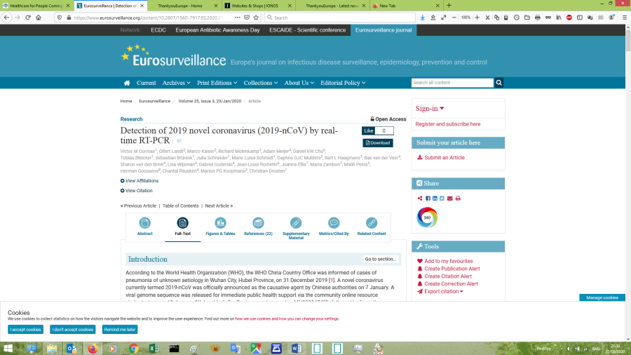This screenshot has width=631, height=355.
Task: Open Metrics/Cited By icon
Action: tap(334, 224)
